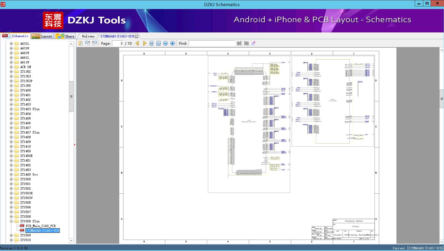The image size is (444, 251).
Task: Expand the IT1403 Plus folder
Action: [x=11, y=109]
